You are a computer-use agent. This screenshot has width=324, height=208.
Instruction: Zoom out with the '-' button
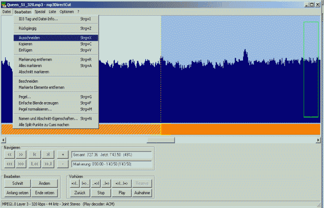point(62,164)
